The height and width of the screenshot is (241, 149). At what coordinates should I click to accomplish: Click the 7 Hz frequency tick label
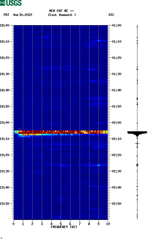[x=80, y=224]
